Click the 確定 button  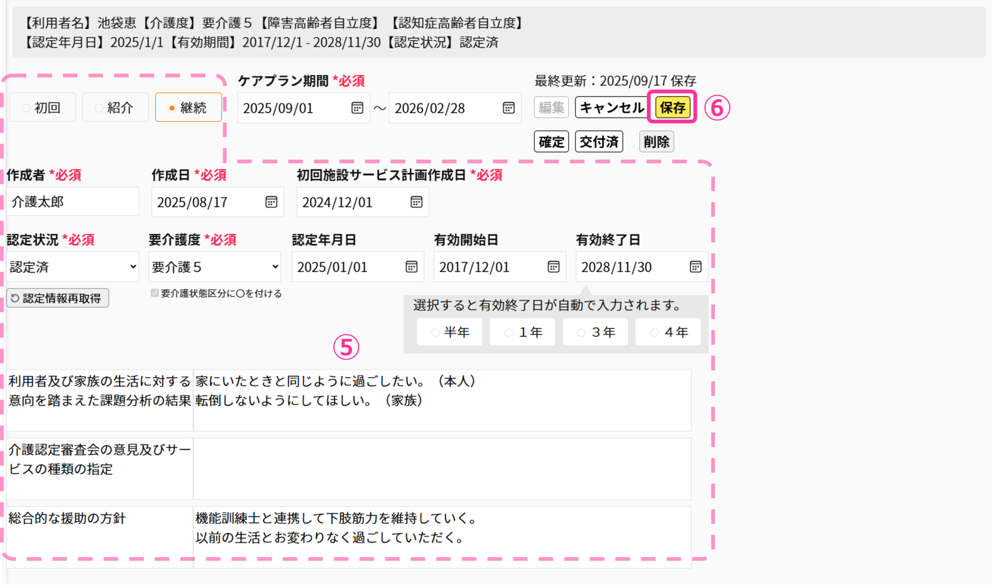coord(551,142)
